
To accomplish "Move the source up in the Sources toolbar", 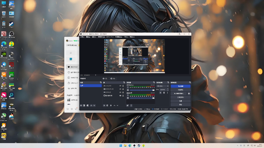I will (114, 105).
